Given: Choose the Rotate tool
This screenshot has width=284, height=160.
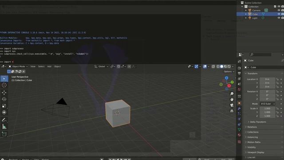Looking at the screenshot, I should tap(4, 99).
